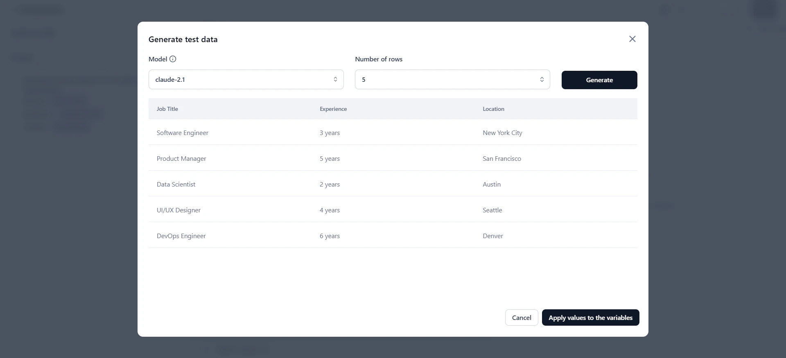Select the UI/UX Designer row
The image size is (786, 358).
178,210
